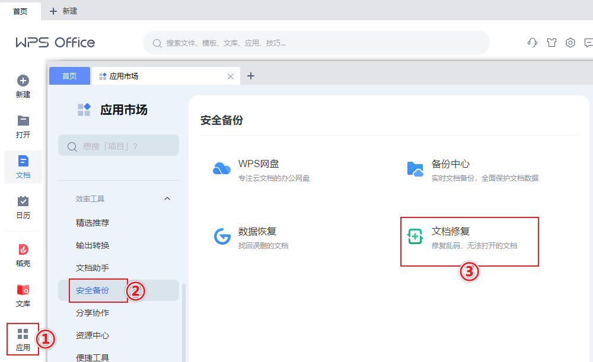This screenshot has width=593, height=362.
Task: Launch 数据恢复 recovery tool
Action: [x=222, y=237]
